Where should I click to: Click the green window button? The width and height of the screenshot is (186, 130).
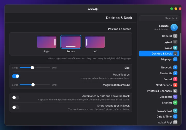(x=172, y=9)
